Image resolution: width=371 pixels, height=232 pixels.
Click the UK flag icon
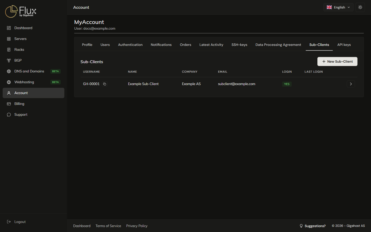tap(329, 7)
